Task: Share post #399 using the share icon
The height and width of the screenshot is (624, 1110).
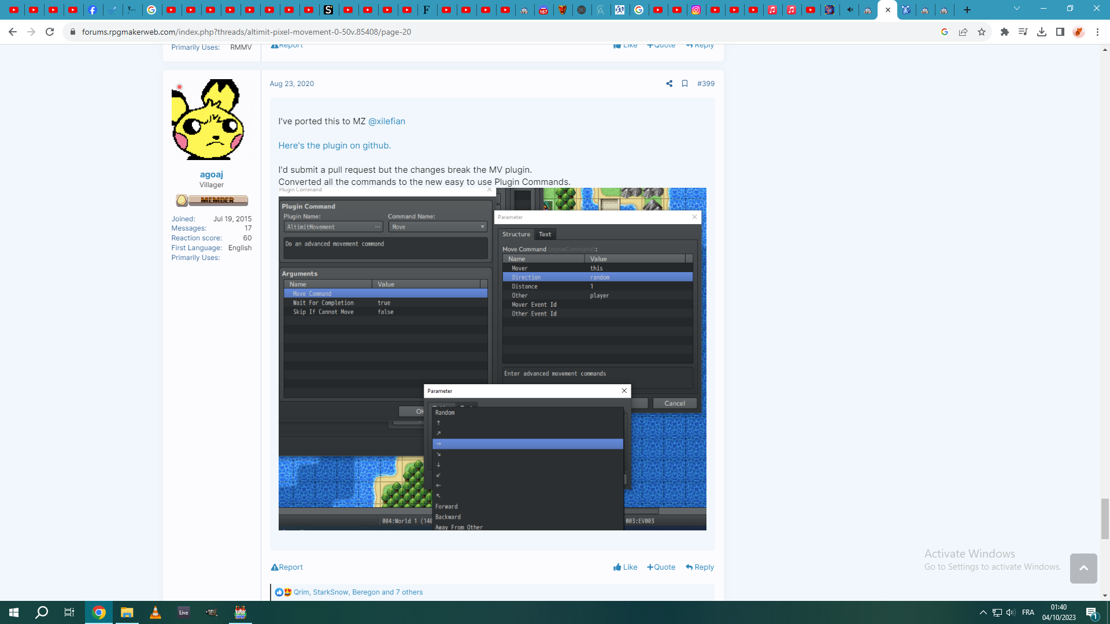Action: pyautogui.click(x=669, y=84)
